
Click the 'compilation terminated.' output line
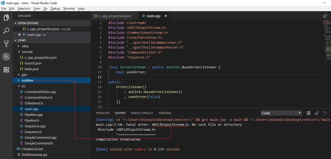(x=119, y=140)
